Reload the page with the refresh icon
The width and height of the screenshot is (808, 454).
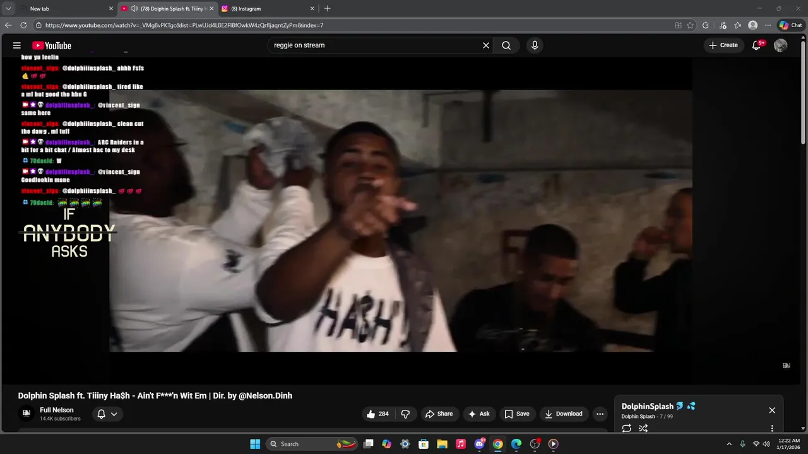23,25
